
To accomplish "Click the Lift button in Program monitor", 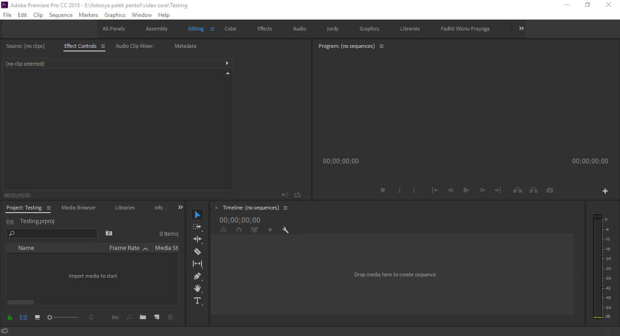I will coord(517,190).
